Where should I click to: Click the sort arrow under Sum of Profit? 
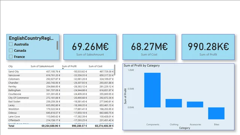point(63,68)
